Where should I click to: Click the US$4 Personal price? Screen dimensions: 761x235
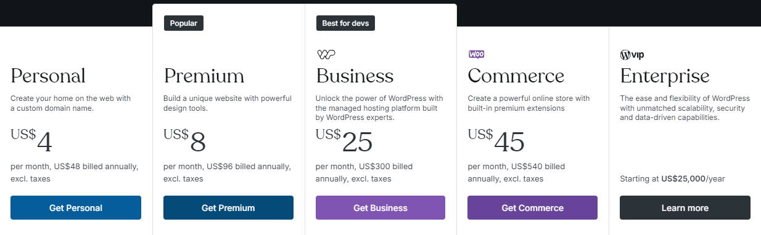[31, 141]
